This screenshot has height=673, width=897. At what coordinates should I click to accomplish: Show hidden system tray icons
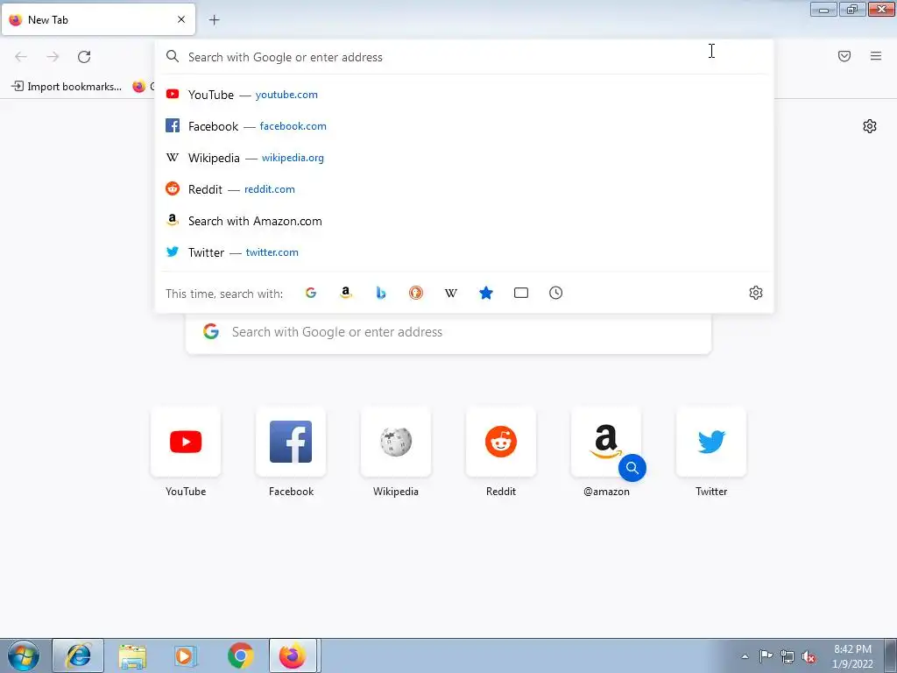pyautogui.click(x=745, y=656)
